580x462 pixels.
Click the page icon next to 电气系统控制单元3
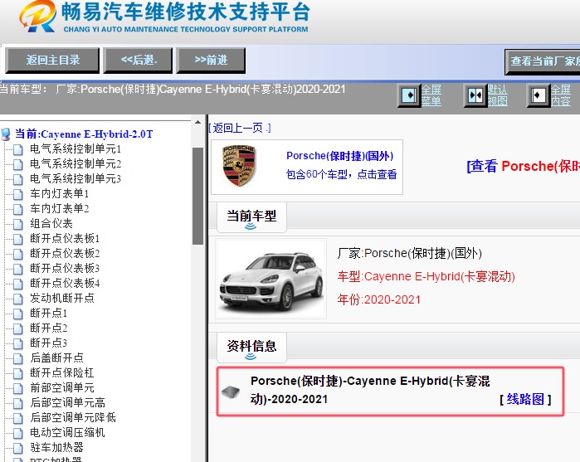(x=17, y=179)
